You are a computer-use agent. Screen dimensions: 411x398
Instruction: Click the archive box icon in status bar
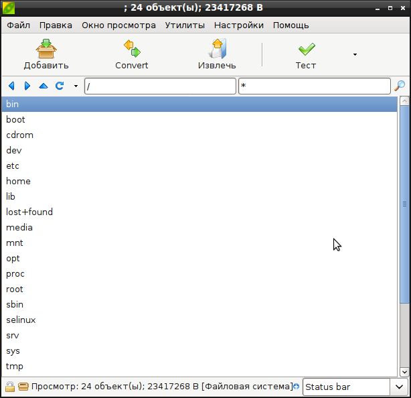click(x=23, y=387)
